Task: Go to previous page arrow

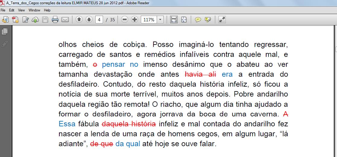Action: coord(79,20)
